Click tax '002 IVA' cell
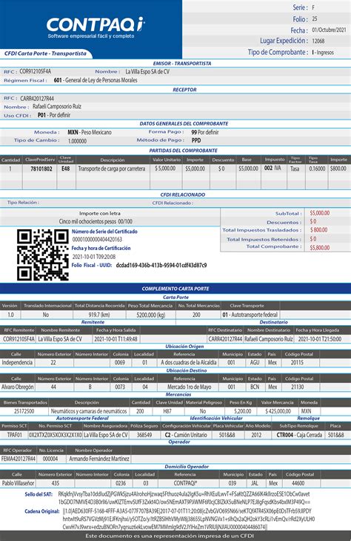Viewport: 351px width, 541px height. click(x=273, y=168)
